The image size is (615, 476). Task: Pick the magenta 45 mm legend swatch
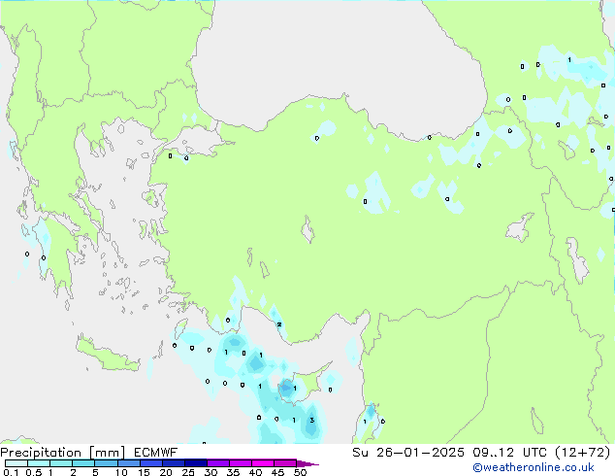(x=285, y=463)
